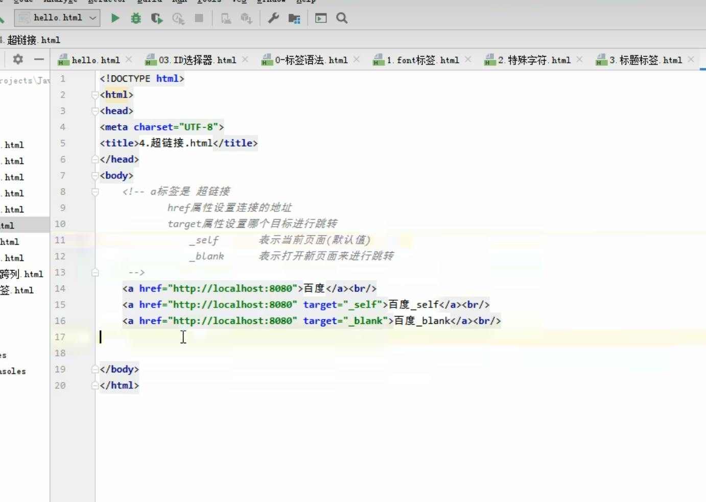Viewport: 706px width, 502px height.
Task: Click the greyed-out cube with down arrow icon
Action: click(x=247, y=18)
